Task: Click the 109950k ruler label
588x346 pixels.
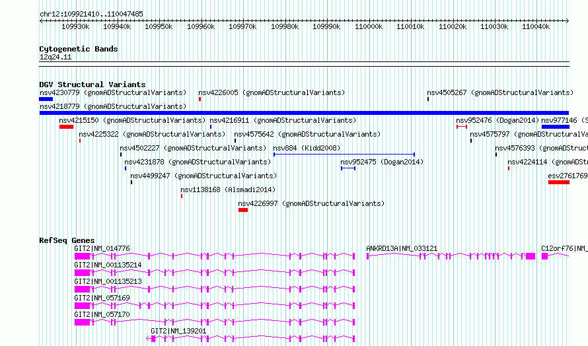Action: 159,26
